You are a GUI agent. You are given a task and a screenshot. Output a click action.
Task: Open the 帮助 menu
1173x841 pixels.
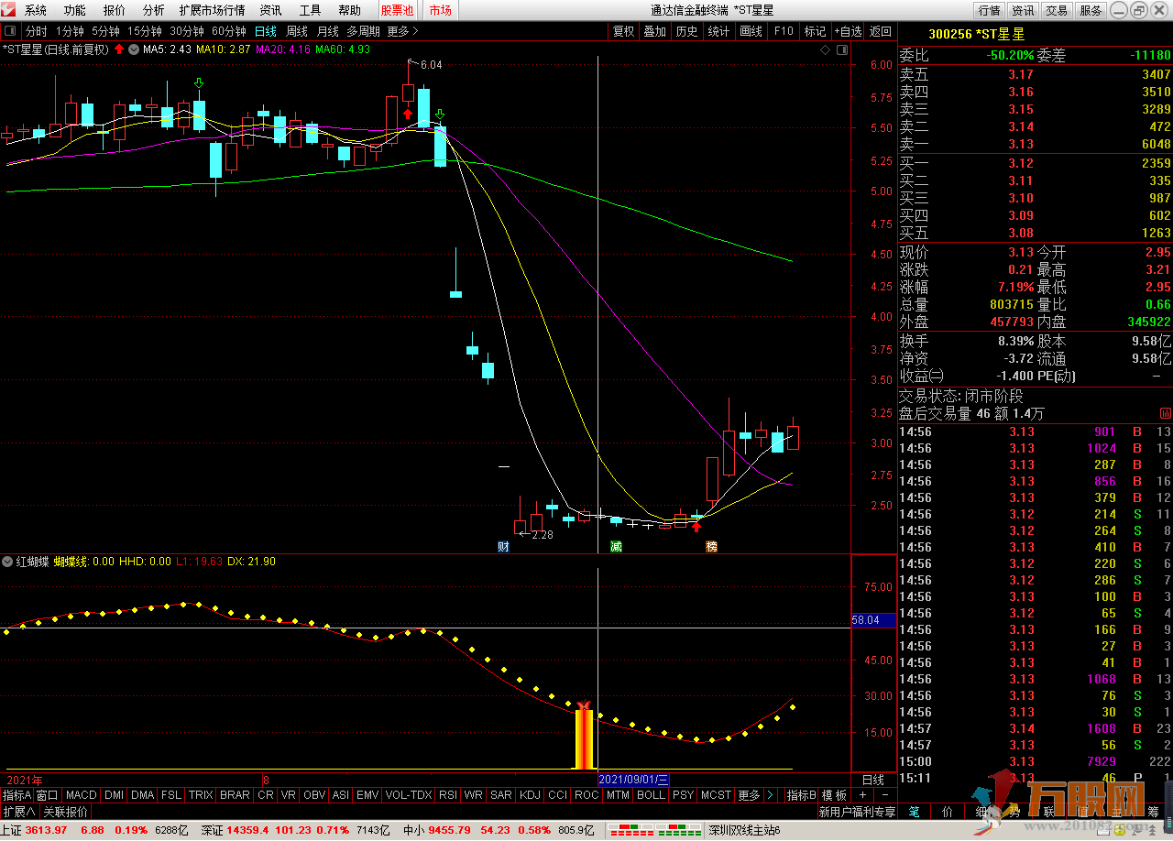click(x=350, y=10)
